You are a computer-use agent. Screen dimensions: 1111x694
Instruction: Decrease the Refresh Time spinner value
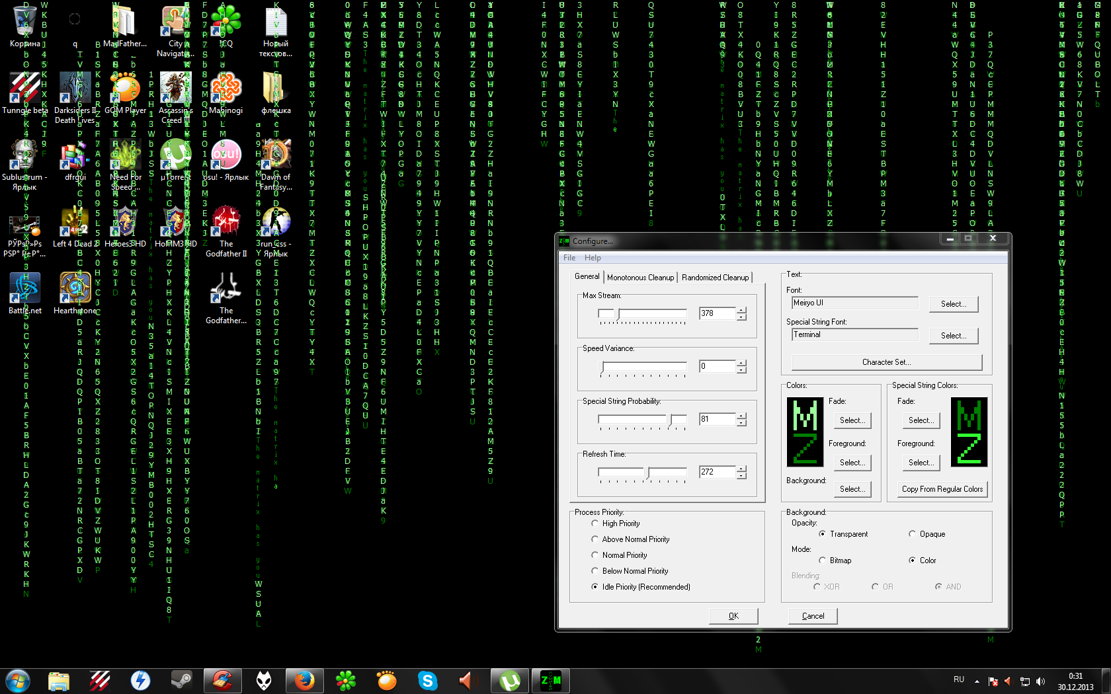741,475
